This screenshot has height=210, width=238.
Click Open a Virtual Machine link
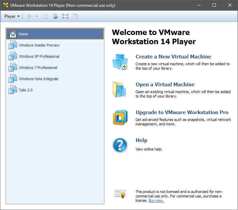coord(165,85)
